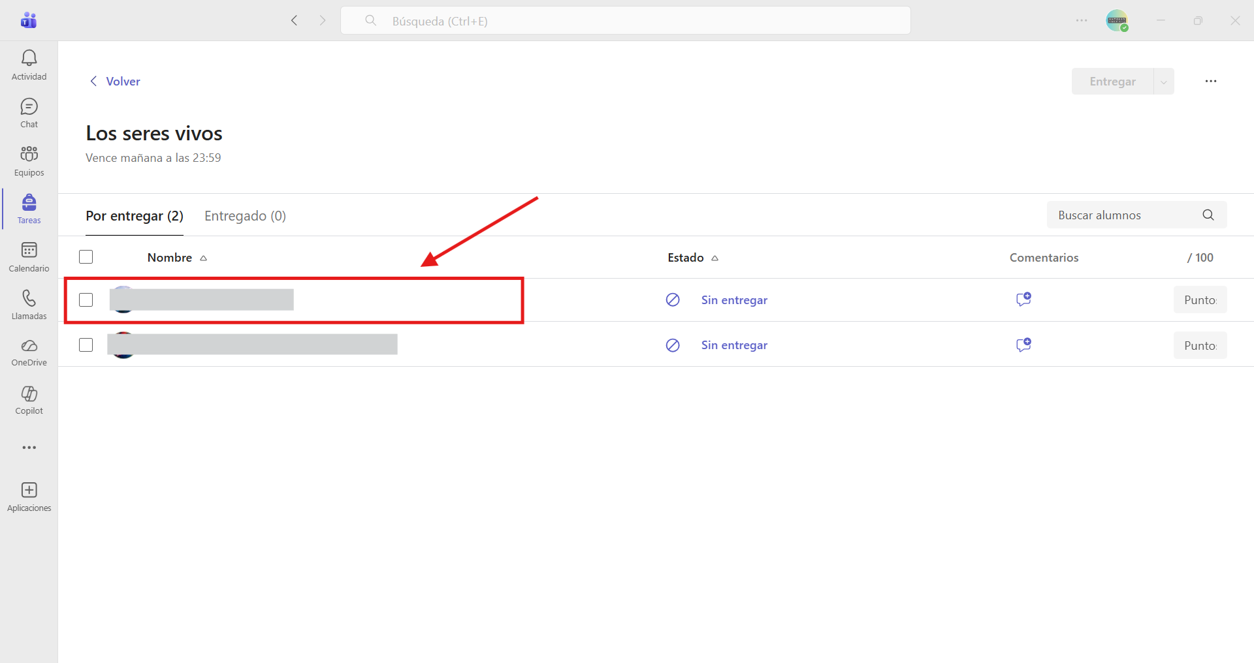
Task: Expand the Entregar dropdown arrow
Action: (x=1164, y=82)
